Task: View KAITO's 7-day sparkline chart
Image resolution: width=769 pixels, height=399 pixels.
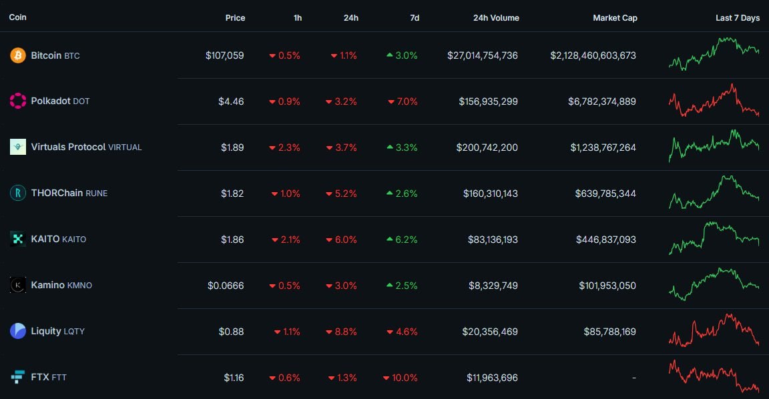Action: 714,238
